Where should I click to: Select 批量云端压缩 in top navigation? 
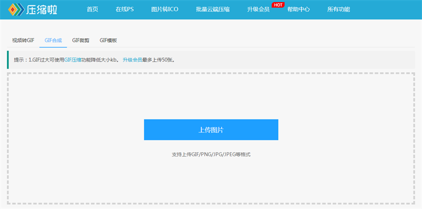[x=213, y=9]
